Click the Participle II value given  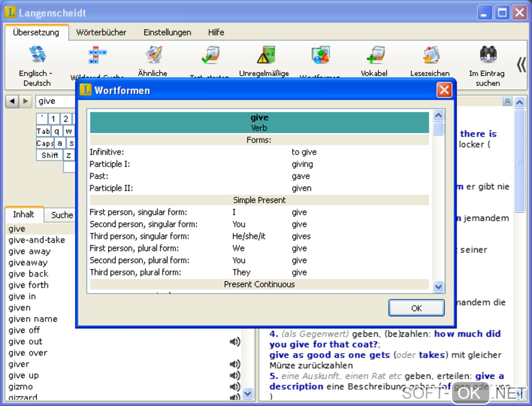coord(301,188)
